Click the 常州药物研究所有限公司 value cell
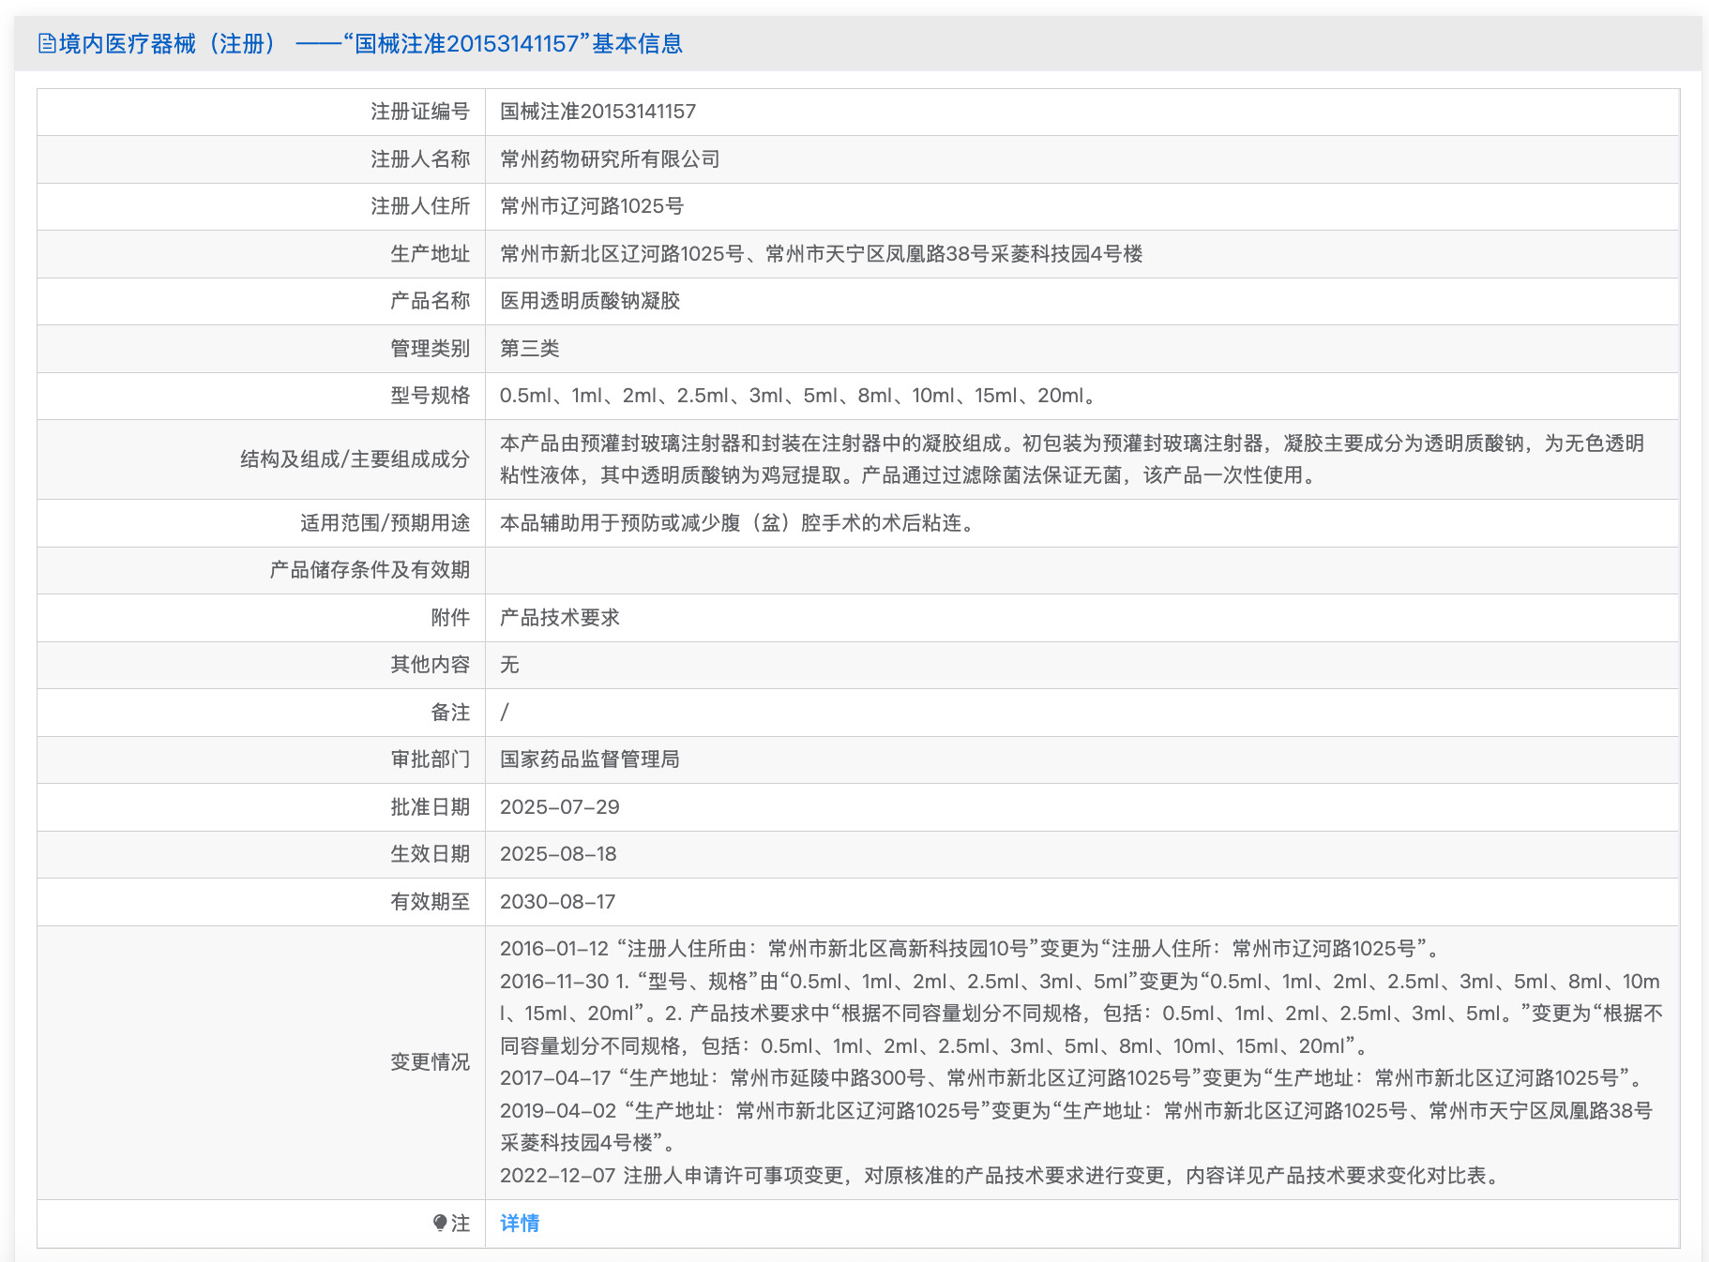The image size is (1709, 1262). click(610, 158)
